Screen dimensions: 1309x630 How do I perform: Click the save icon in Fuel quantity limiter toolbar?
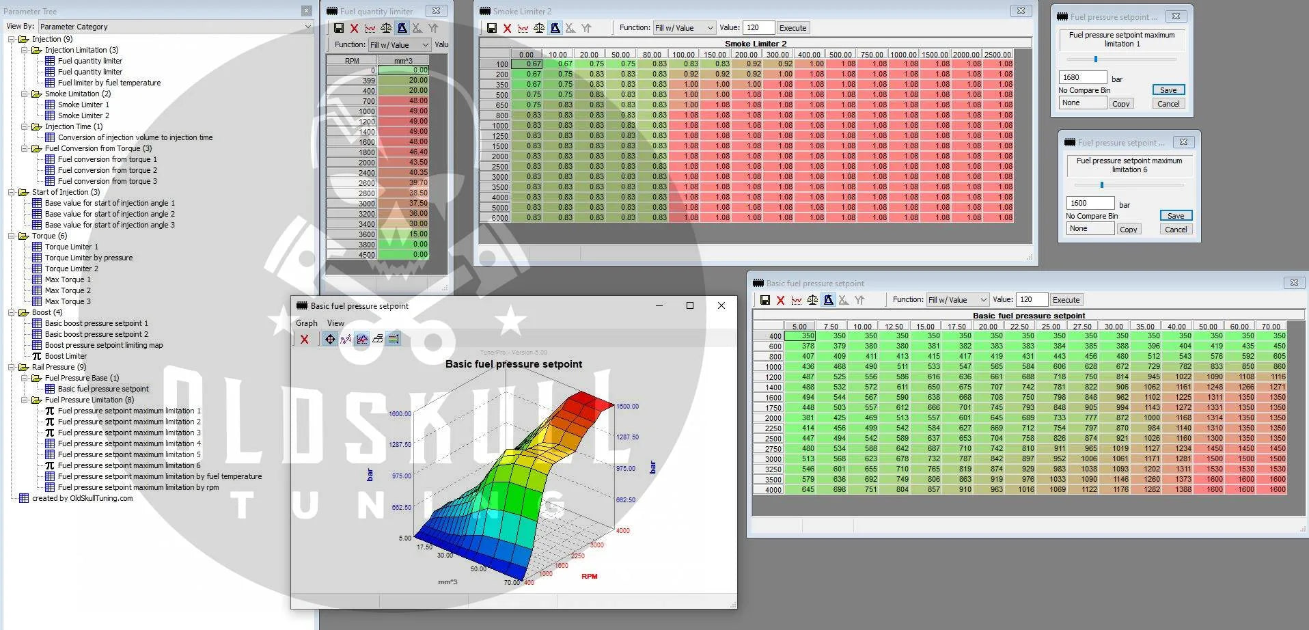(338, 28)
